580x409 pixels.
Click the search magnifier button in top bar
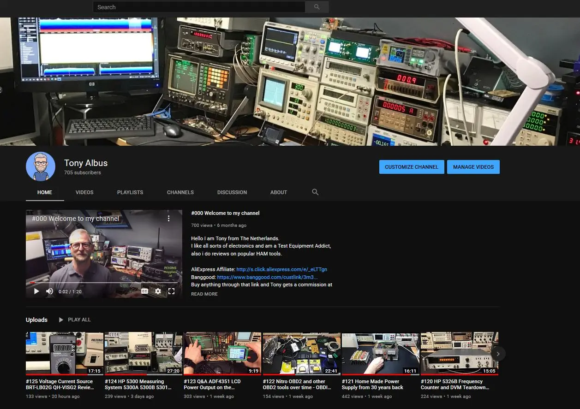[x=317, y=7]
